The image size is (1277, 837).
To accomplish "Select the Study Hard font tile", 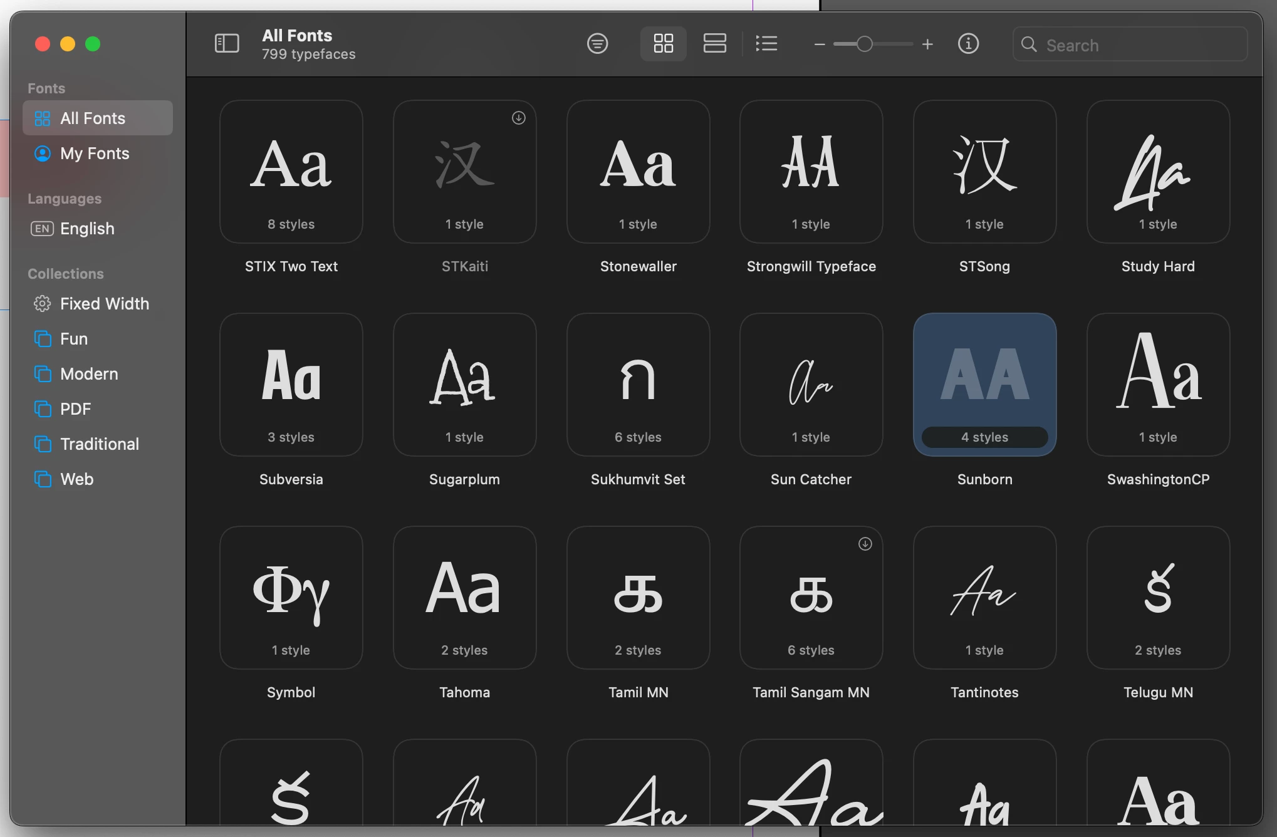I will tap(1157, 172).
